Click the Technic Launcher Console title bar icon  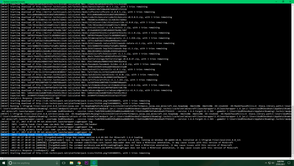[x=1, y=2]
